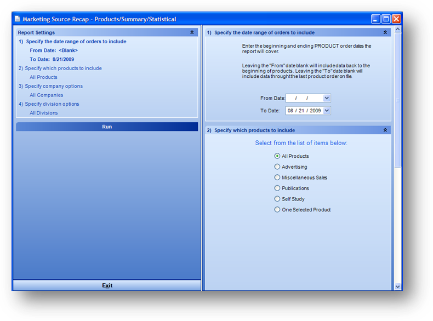Open the From Date dropdown arrow
The width and height of the screenshot is (433, 321).
(327, 98)
